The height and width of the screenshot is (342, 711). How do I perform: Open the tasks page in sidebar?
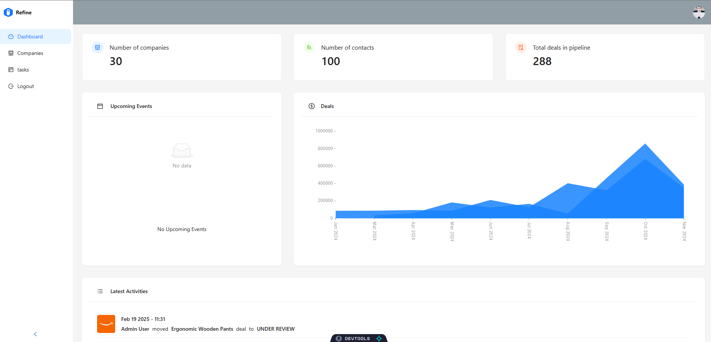(x=23, y=70)
